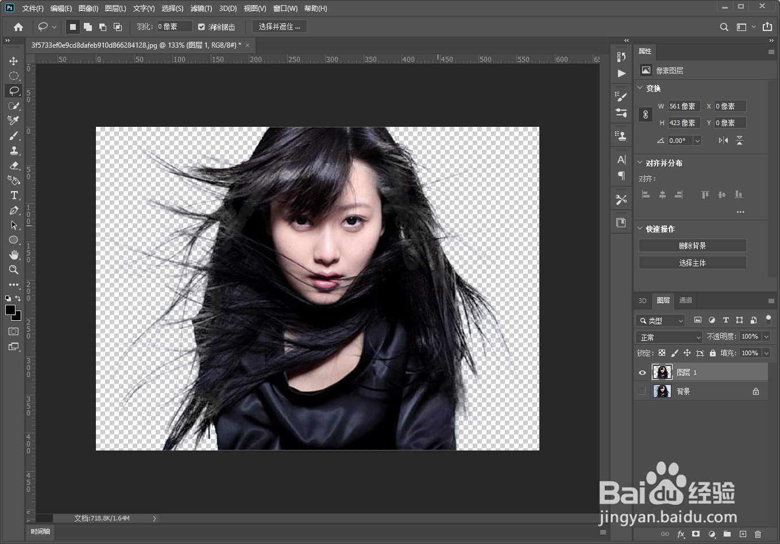Screen dimensions: 780x544
Task: Open the Edit Toolbar three-dots button
Action: (14, 285)
